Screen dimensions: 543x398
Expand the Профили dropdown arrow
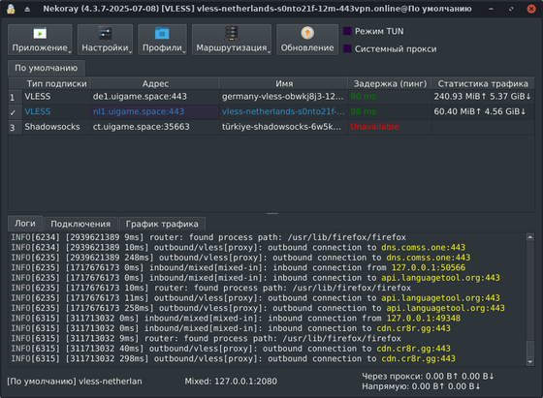pyautogui.click(x=184, y=52)
